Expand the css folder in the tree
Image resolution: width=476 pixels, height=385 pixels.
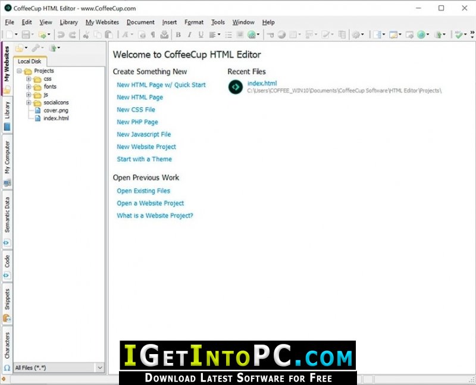coord(29,79)
